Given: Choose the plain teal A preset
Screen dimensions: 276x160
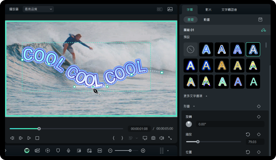Looking at the screenshot, I should point(253,81).
